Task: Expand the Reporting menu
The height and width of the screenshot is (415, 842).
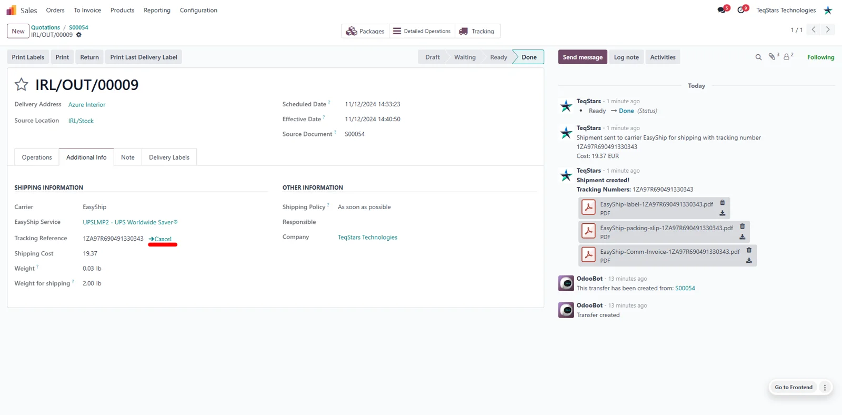Action: tap(157, 10)
